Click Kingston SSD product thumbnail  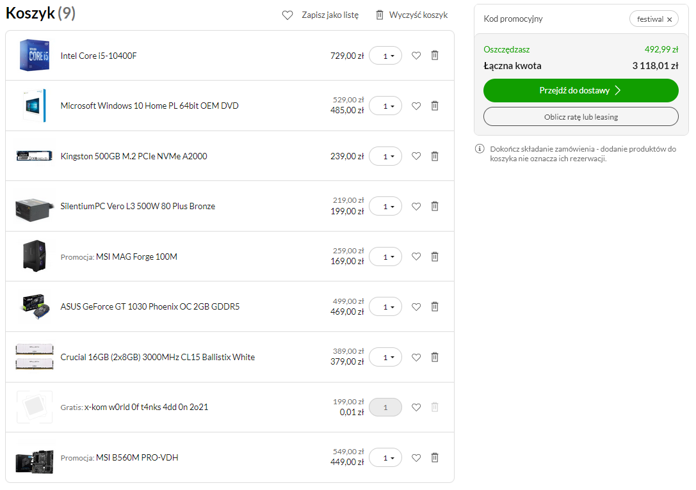pyautogui.click(x=35, y=156)
